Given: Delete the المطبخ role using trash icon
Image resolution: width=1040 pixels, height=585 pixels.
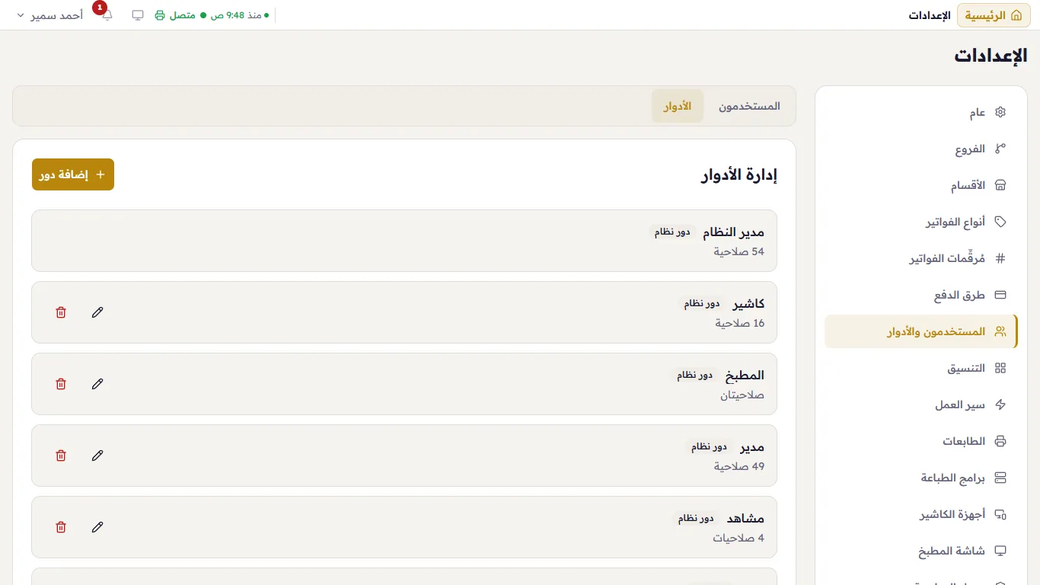Looking at the screenshot, I should point(61,384).
